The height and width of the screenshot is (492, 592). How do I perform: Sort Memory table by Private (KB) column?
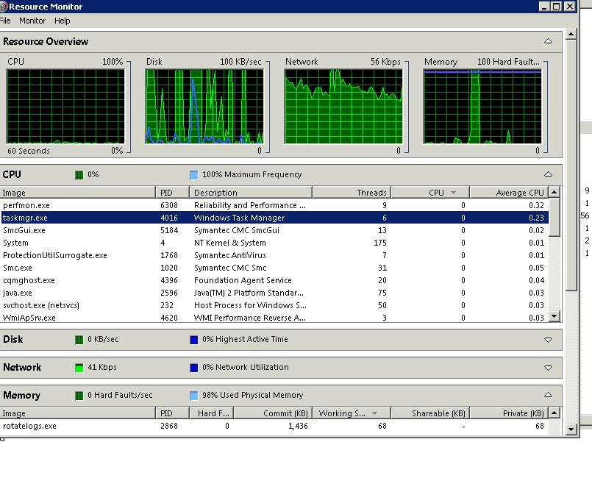[x=509, y=413]
